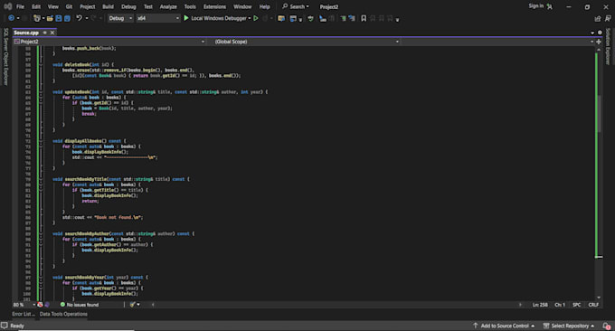Click the new project icon in toolbar

[36, 18]
